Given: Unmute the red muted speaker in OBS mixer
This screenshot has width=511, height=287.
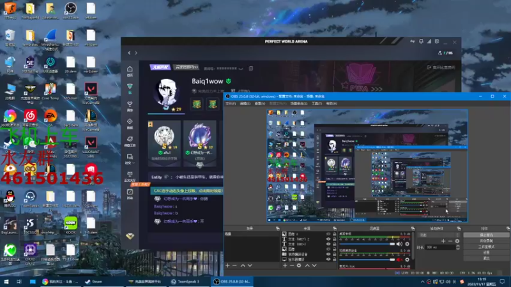Looking at the screenshot, I should (x=399, y=260).
